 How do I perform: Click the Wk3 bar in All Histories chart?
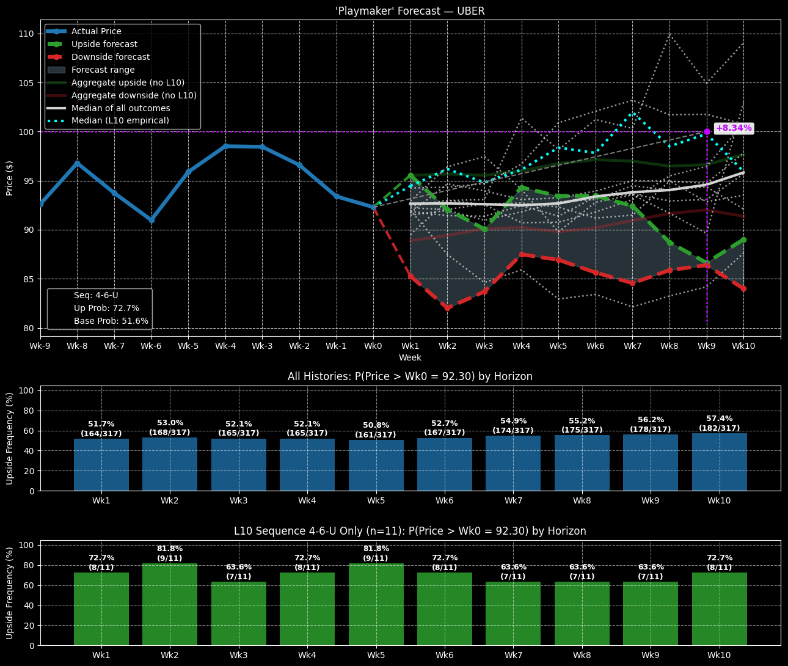pos(239,464)
